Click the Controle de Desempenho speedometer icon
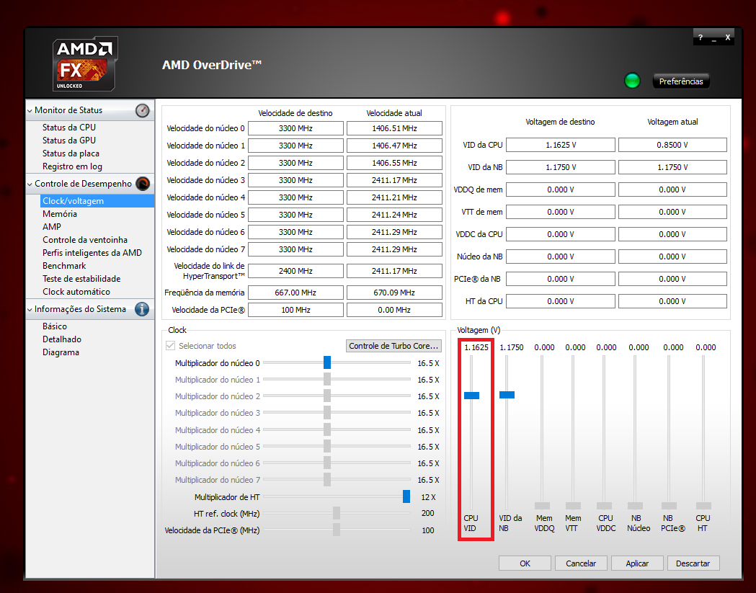 pos(143,184)
